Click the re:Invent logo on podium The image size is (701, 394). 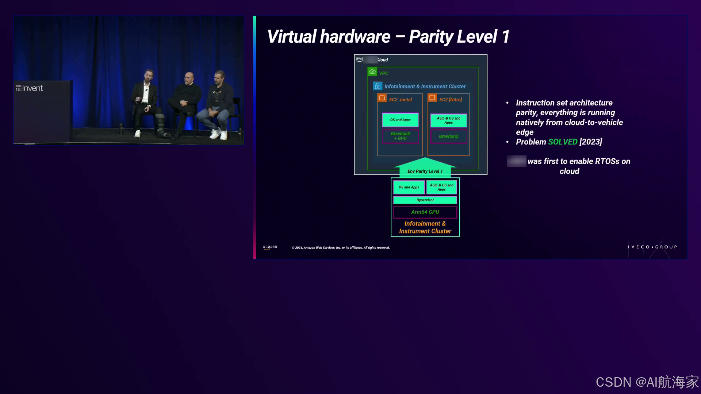[30, 88]
